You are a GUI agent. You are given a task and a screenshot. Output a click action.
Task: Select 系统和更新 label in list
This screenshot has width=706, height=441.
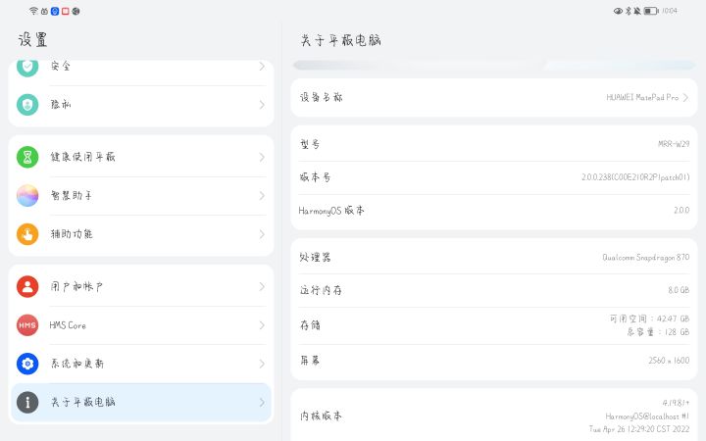[77, 364]
